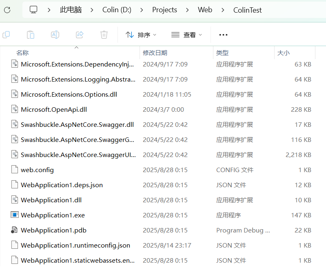
Task: Select Microsoft.OpenApi.dll file name
Action: (x=54, y=110)
